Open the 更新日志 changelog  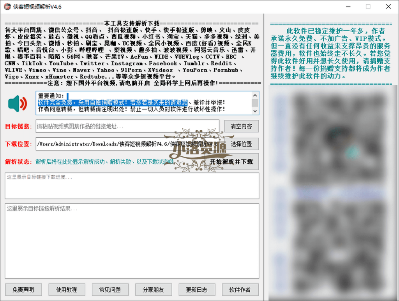(197, 290)
